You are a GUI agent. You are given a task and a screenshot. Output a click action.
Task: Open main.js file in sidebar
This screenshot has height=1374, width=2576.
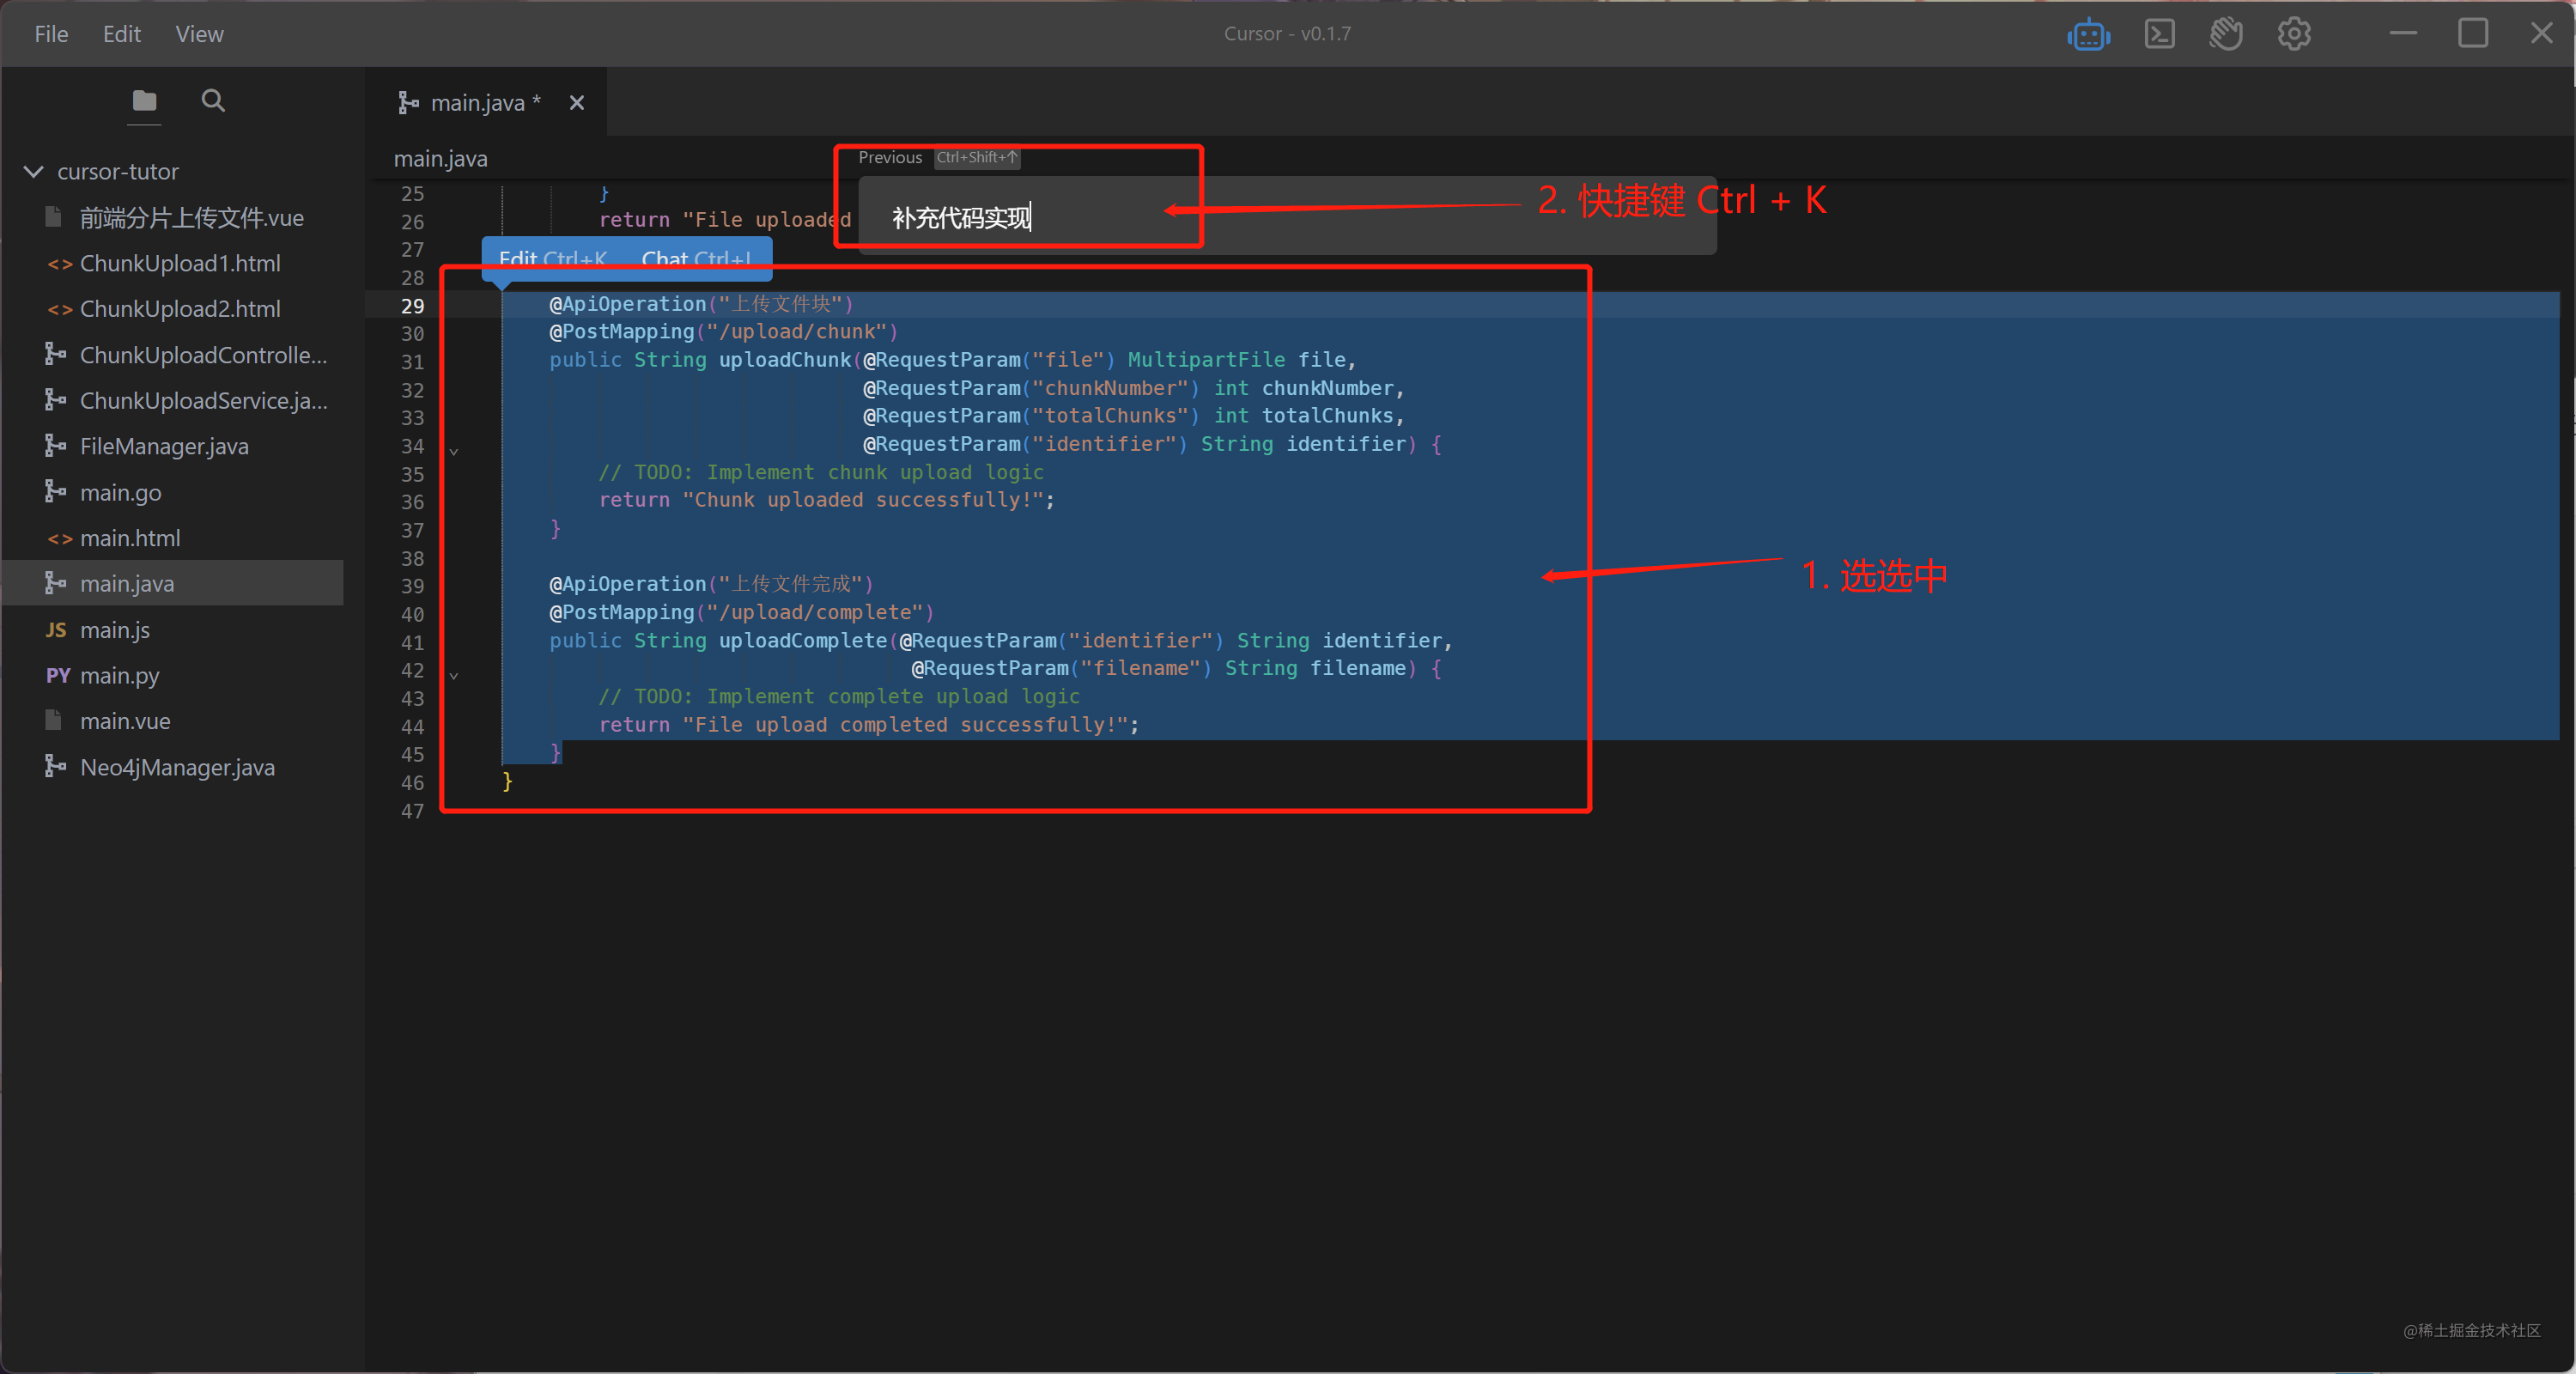(115, 630)
